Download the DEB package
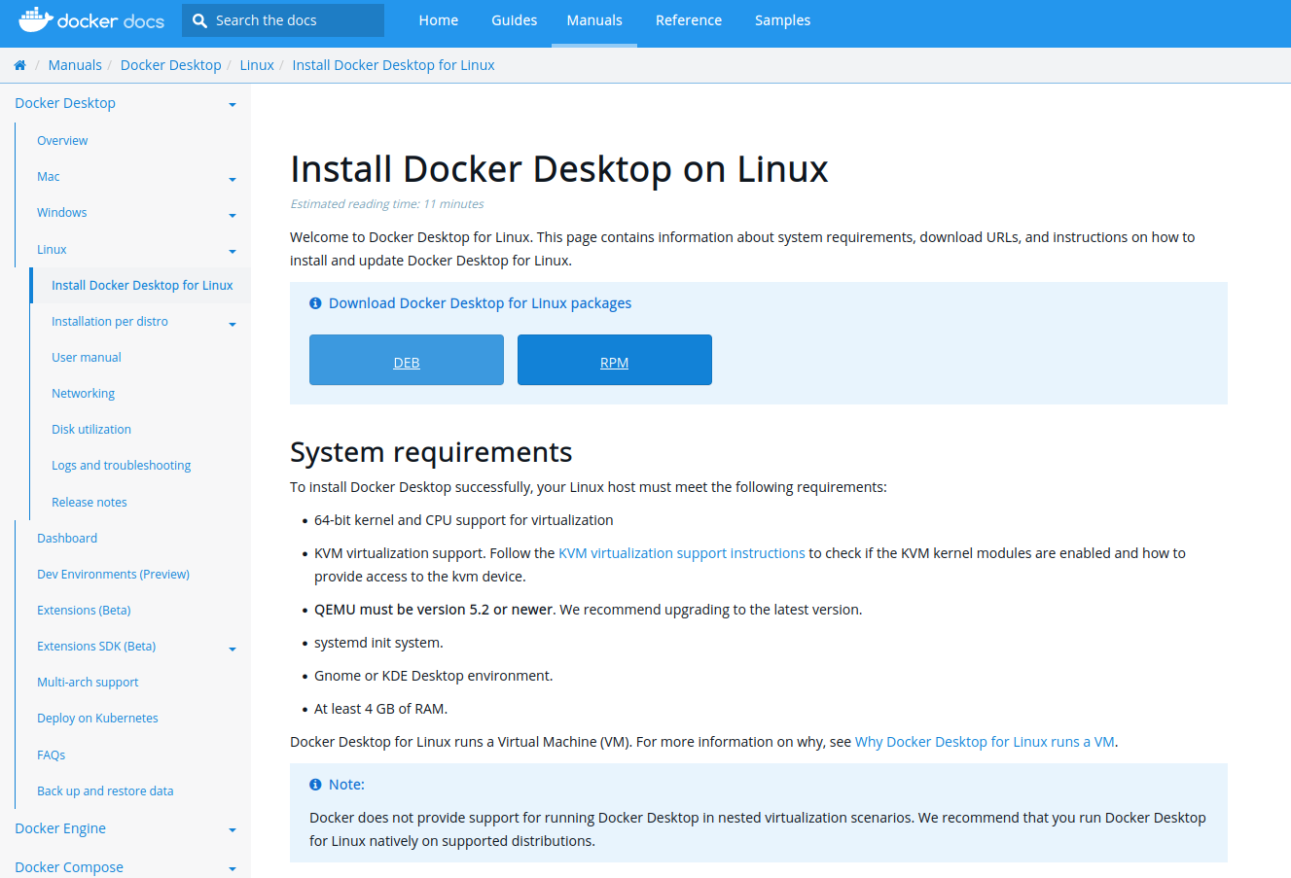Viewport: 1291px width, 878px height. 407,361
